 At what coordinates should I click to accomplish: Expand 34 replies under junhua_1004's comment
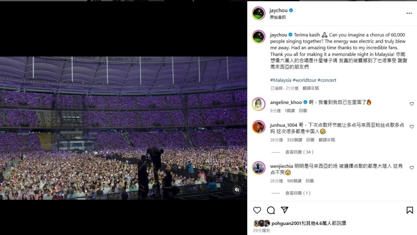[x=299, y=152]
